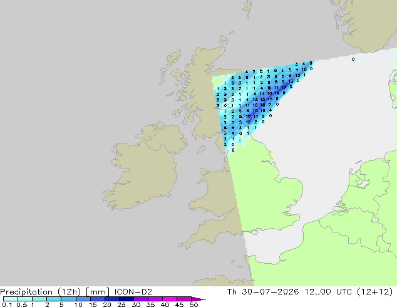
Task: Pick the 1–2 mm legend color box
Action: [x=39, y=299]
